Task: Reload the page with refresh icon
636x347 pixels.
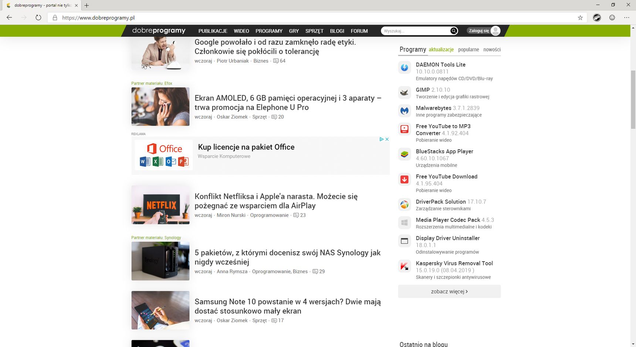Action: [38, 17]
